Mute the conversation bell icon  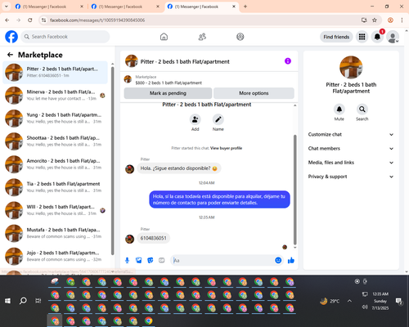[339, 110]
